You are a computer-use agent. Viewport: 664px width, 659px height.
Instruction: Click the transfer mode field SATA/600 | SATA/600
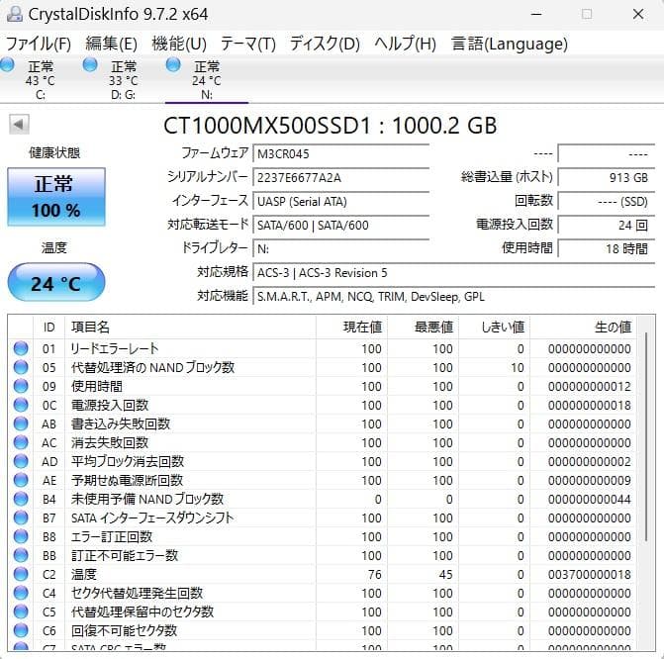[x=340, y=225]
